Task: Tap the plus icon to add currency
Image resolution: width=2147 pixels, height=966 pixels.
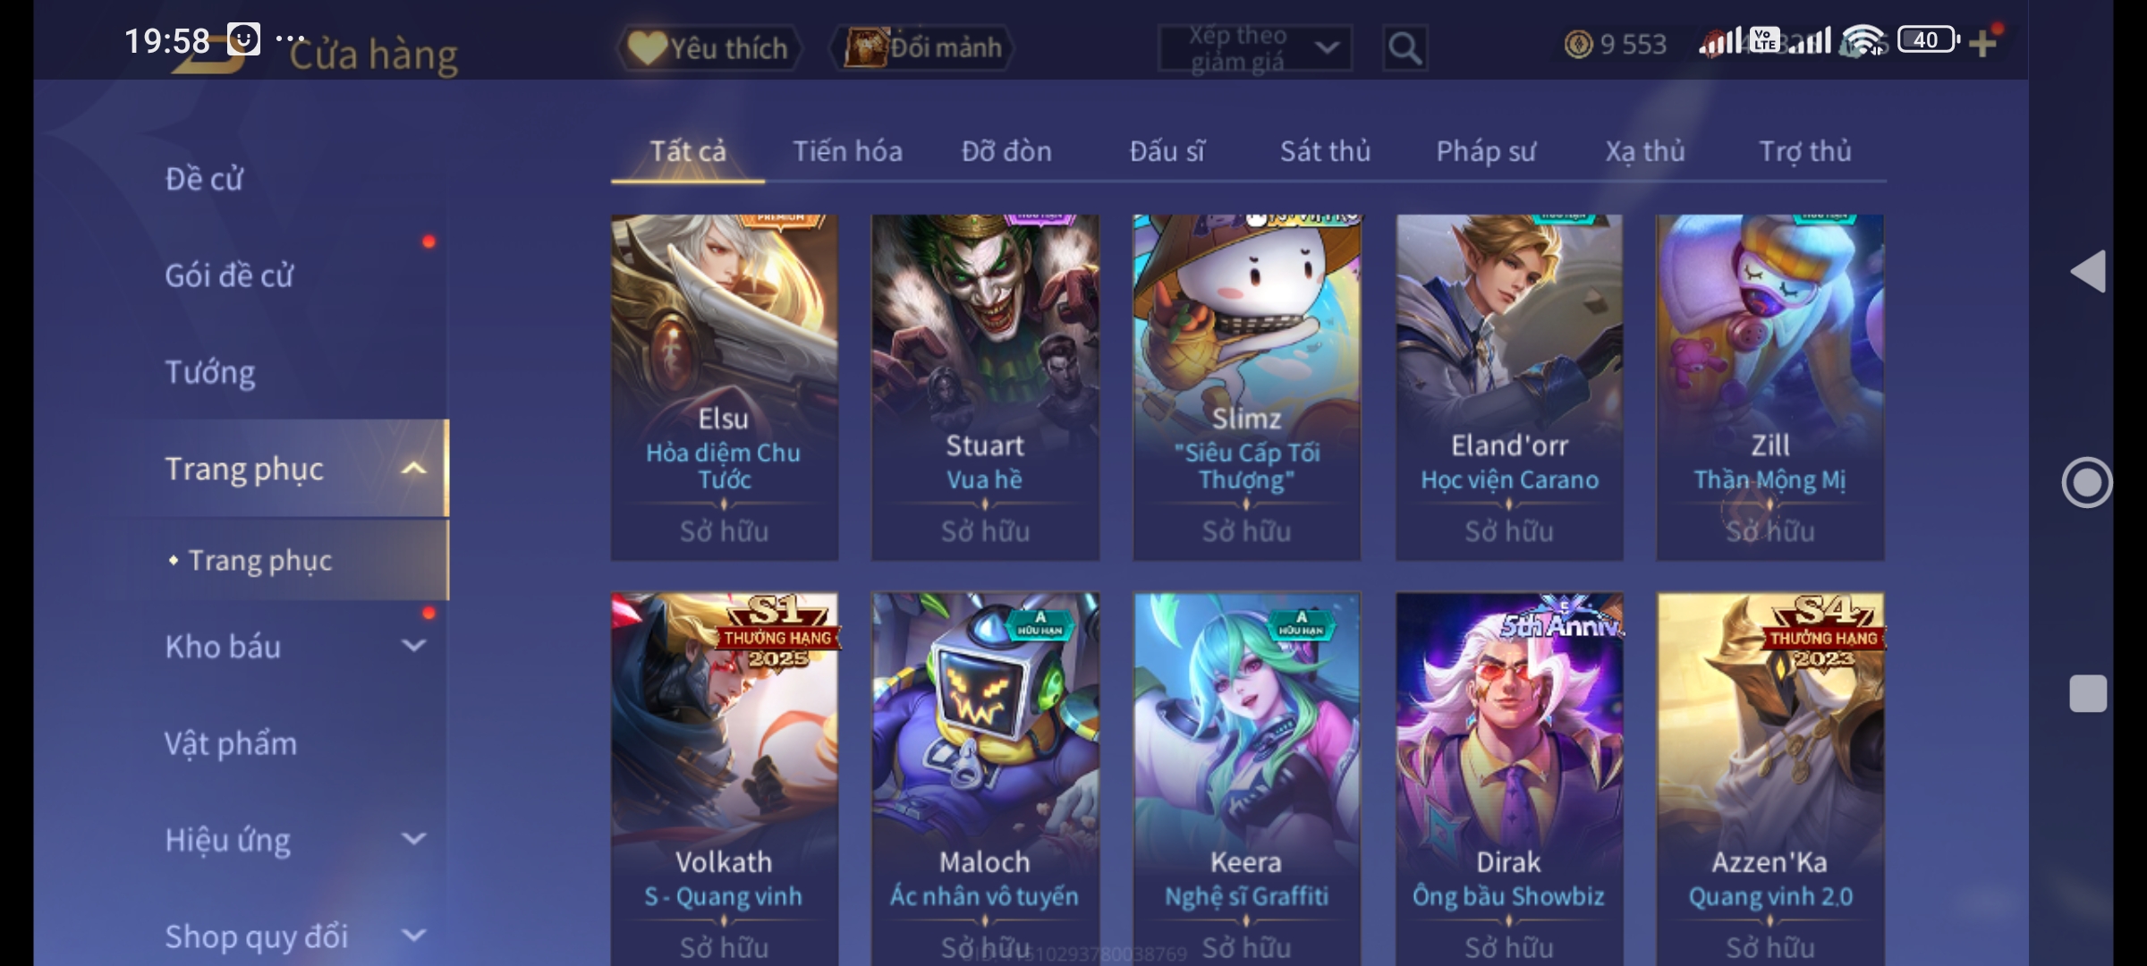Action: coord(1983,43)
